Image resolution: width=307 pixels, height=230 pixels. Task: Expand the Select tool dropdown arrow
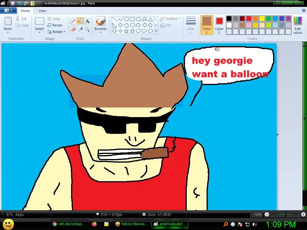[x=39, y=32]
